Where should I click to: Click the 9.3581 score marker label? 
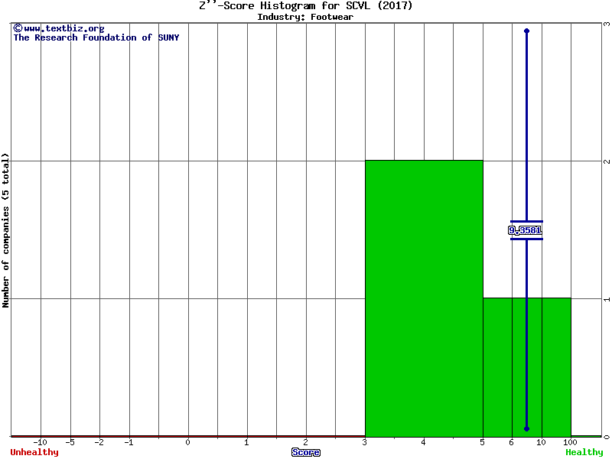525,230
